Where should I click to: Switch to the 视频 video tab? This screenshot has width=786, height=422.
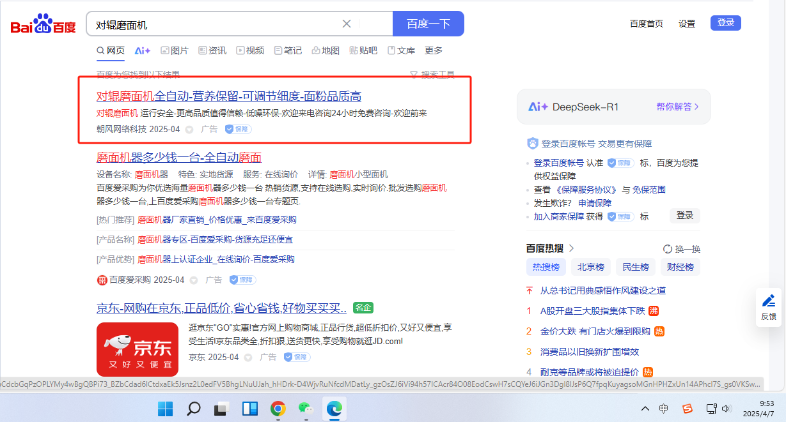point(250,50)
